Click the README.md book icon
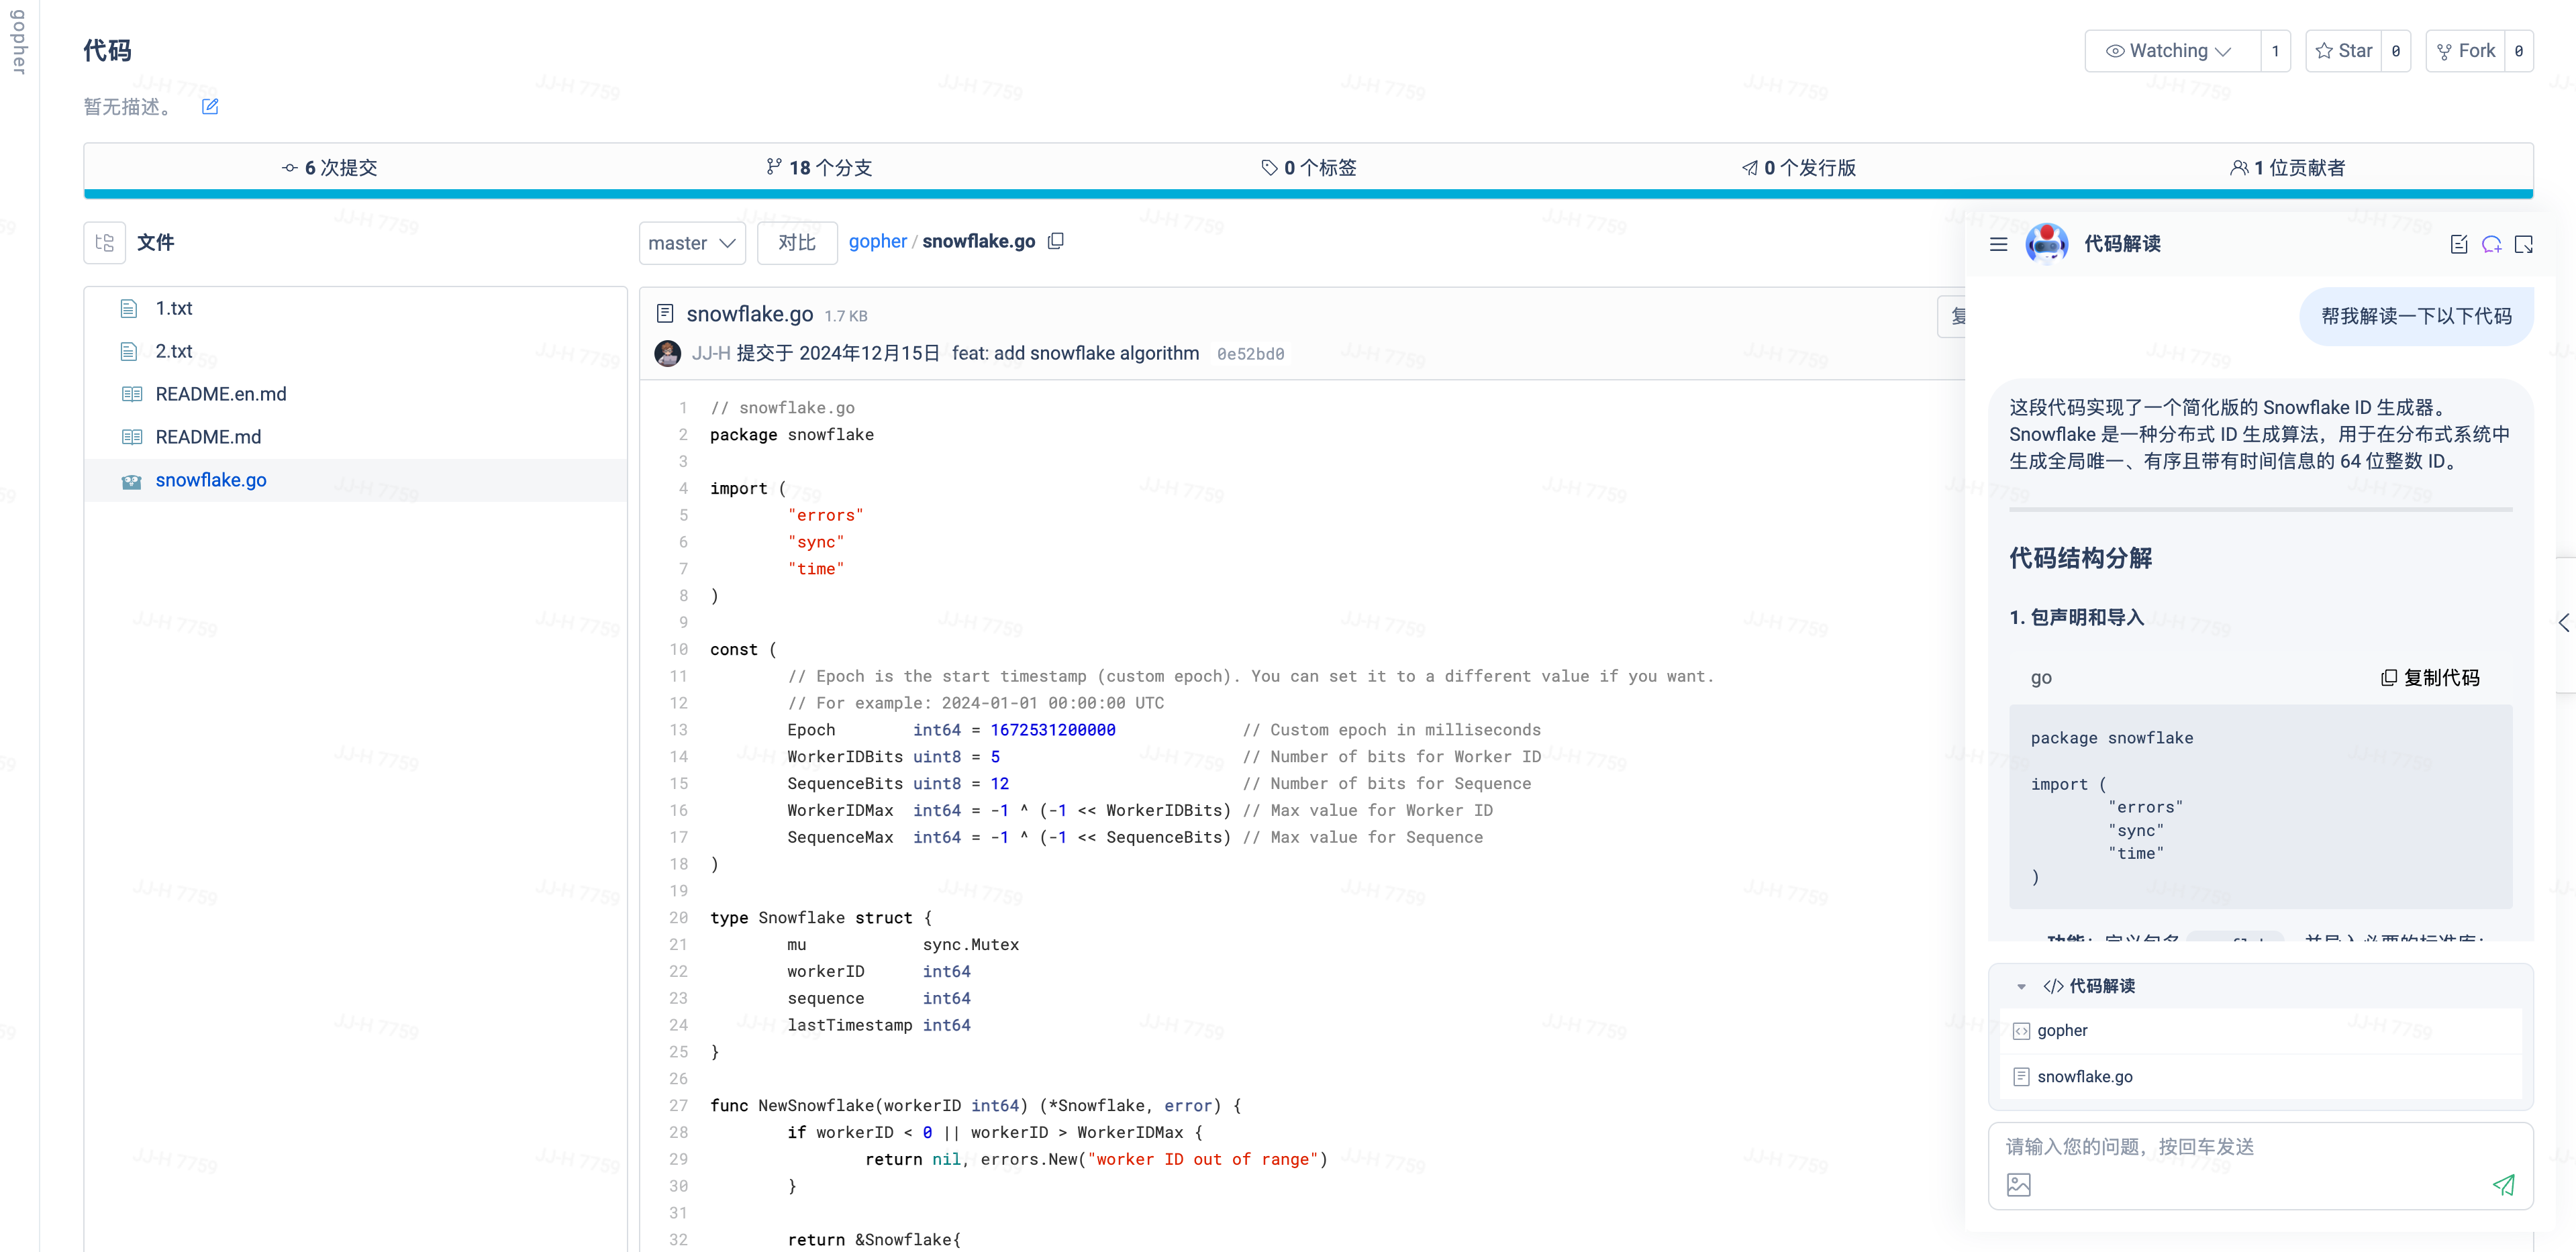 pos(131,437)
